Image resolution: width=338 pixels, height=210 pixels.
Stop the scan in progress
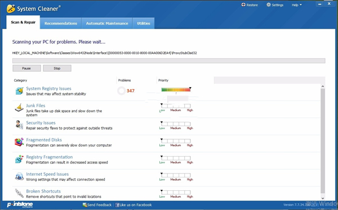[x=57, y=69]
